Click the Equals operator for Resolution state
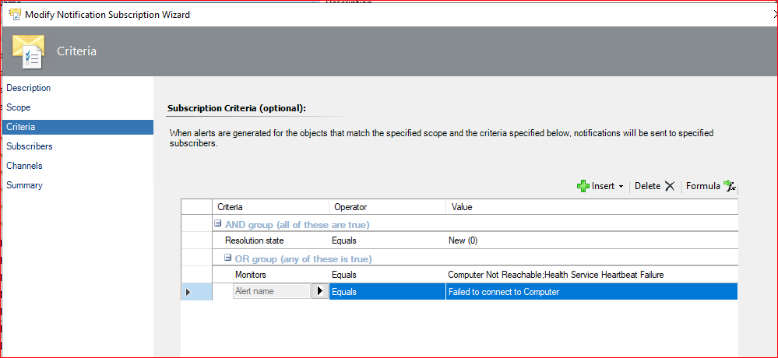Screen dimensions: 778x358 click(x=388, y=241)
